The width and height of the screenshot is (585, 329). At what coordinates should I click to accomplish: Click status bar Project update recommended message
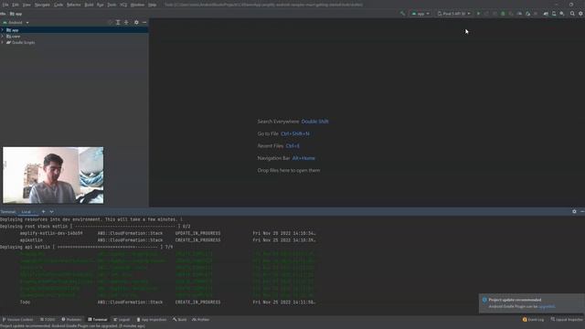coord(73,326)
